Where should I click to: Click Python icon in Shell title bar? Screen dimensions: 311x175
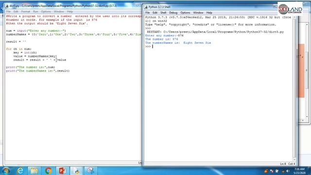146,7
